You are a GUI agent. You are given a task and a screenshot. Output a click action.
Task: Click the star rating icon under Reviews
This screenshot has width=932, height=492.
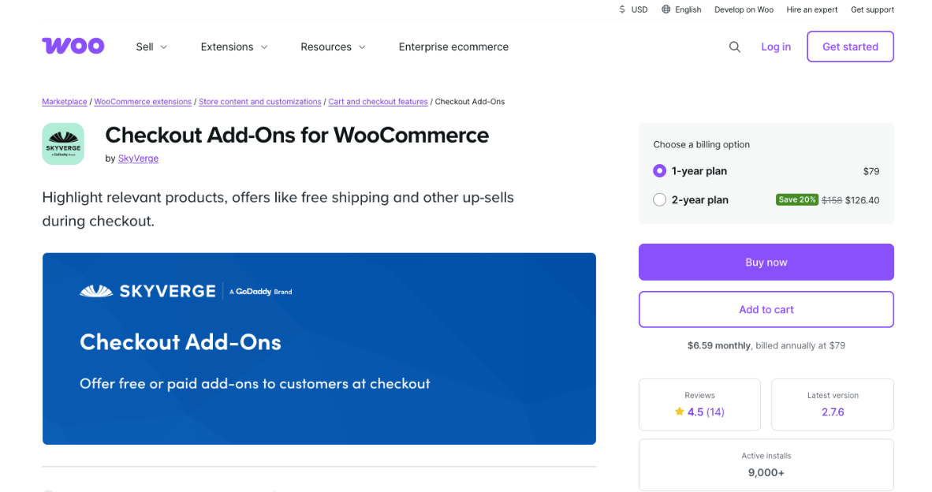tap(679, 412)
